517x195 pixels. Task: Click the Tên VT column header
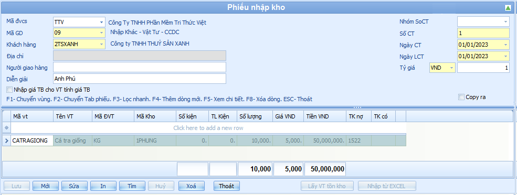(x=72, y=116)
